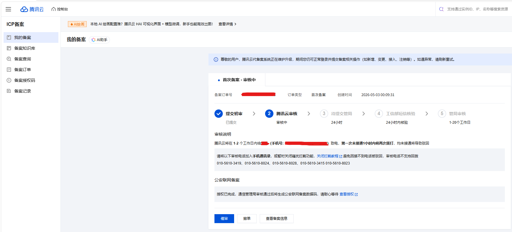Viewport: 512px width, 232px height.
Task: Click step 2 腾讯云审核 circle
Action: point(269,114)
